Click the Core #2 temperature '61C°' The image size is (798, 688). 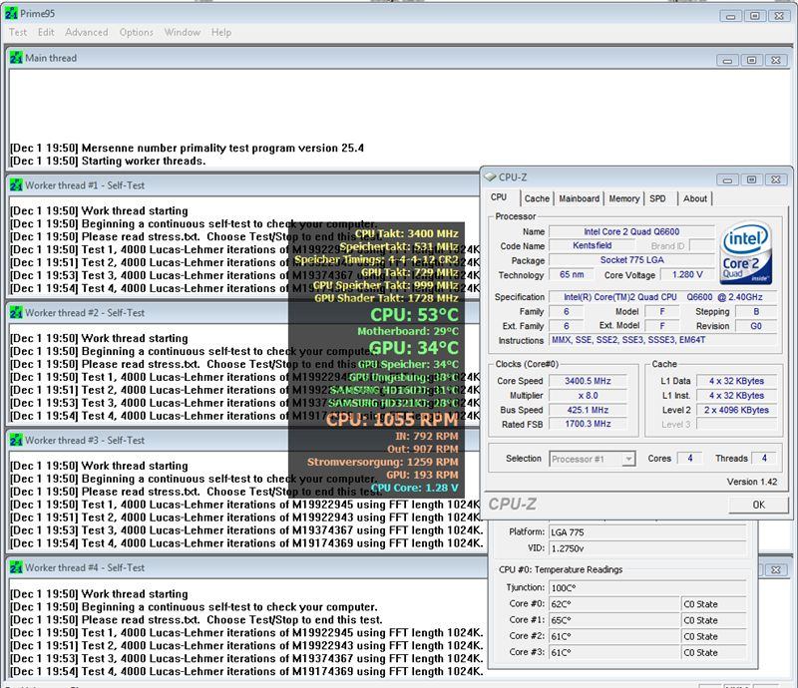click(x=614, y=636)
